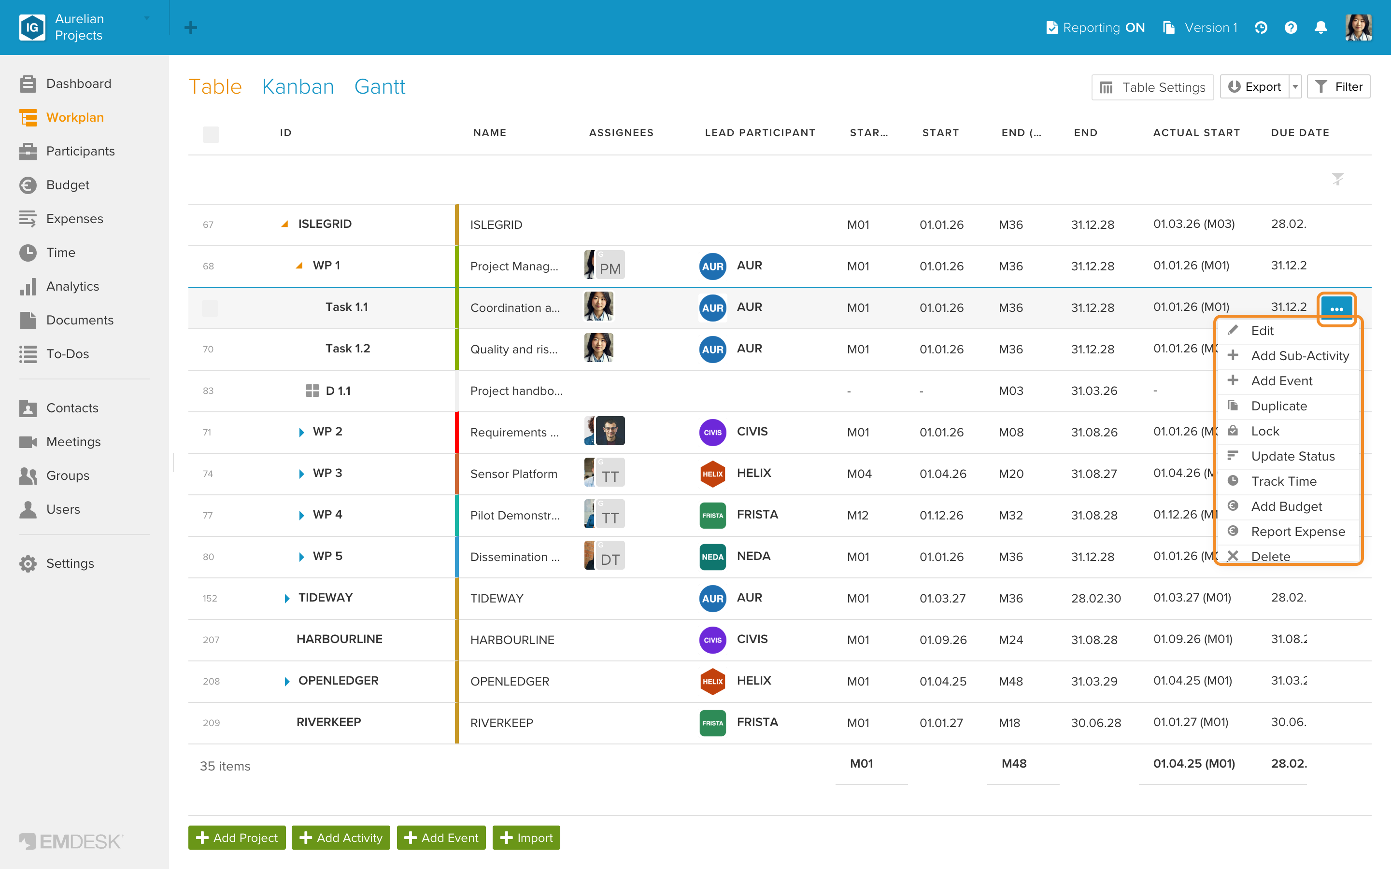Open the Dashboard sidebar item
Screen dimensions: 1391x869
[65, 84]
